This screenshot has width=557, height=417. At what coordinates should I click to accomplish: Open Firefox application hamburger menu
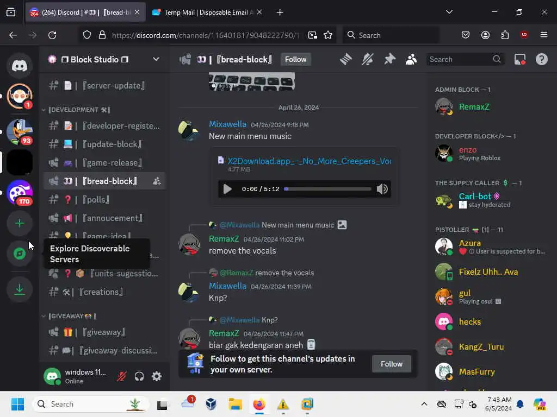[543, 35]
